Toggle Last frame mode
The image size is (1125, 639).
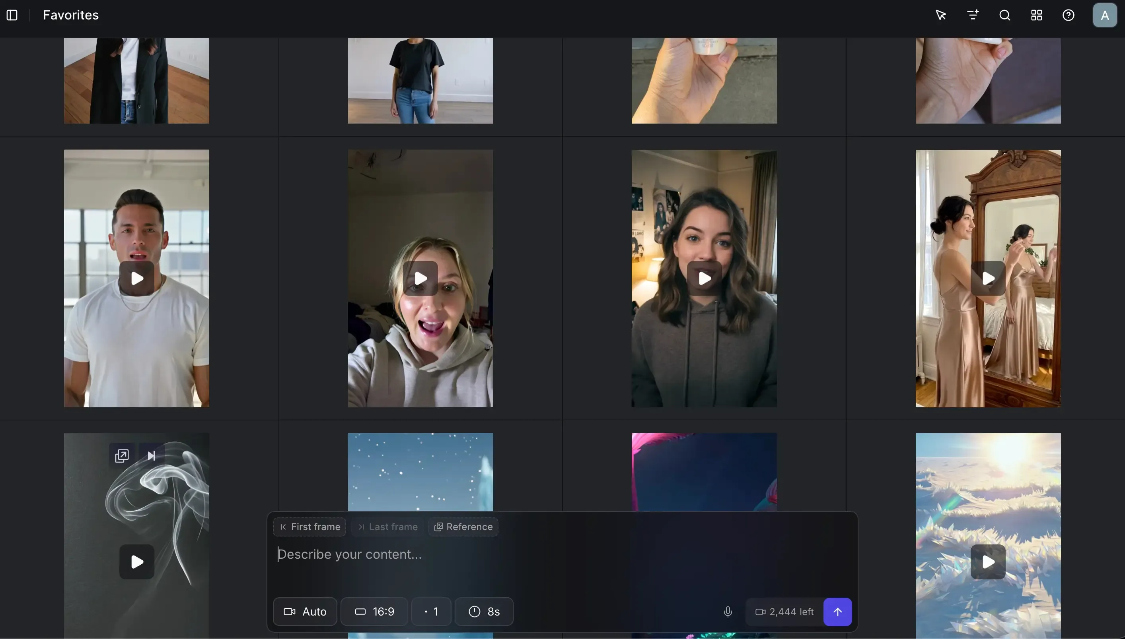tap(387, 526)
